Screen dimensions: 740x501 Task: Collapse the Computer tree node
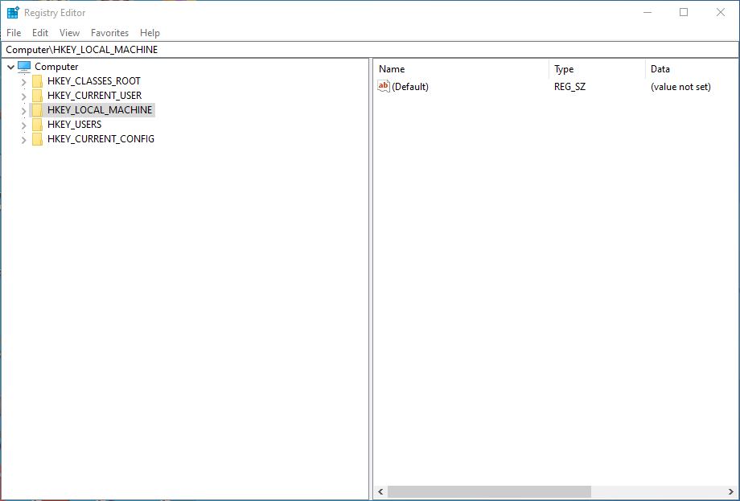point(10,66)
